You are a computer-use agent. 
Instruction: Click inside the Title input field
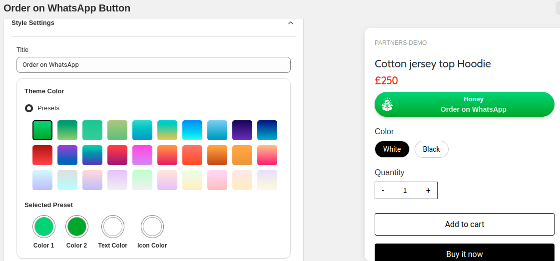153,65
